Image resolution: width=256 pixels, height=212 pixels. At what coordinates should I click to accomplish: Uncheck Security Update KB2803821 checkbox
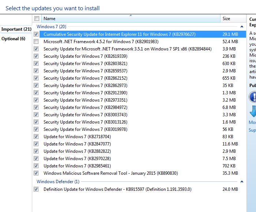point(36,63)
